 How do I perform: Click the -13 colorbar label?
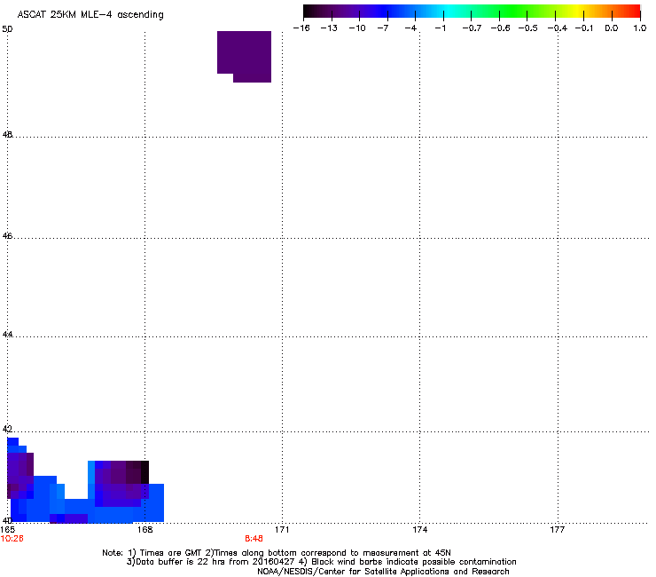click(x=329, y=28)
